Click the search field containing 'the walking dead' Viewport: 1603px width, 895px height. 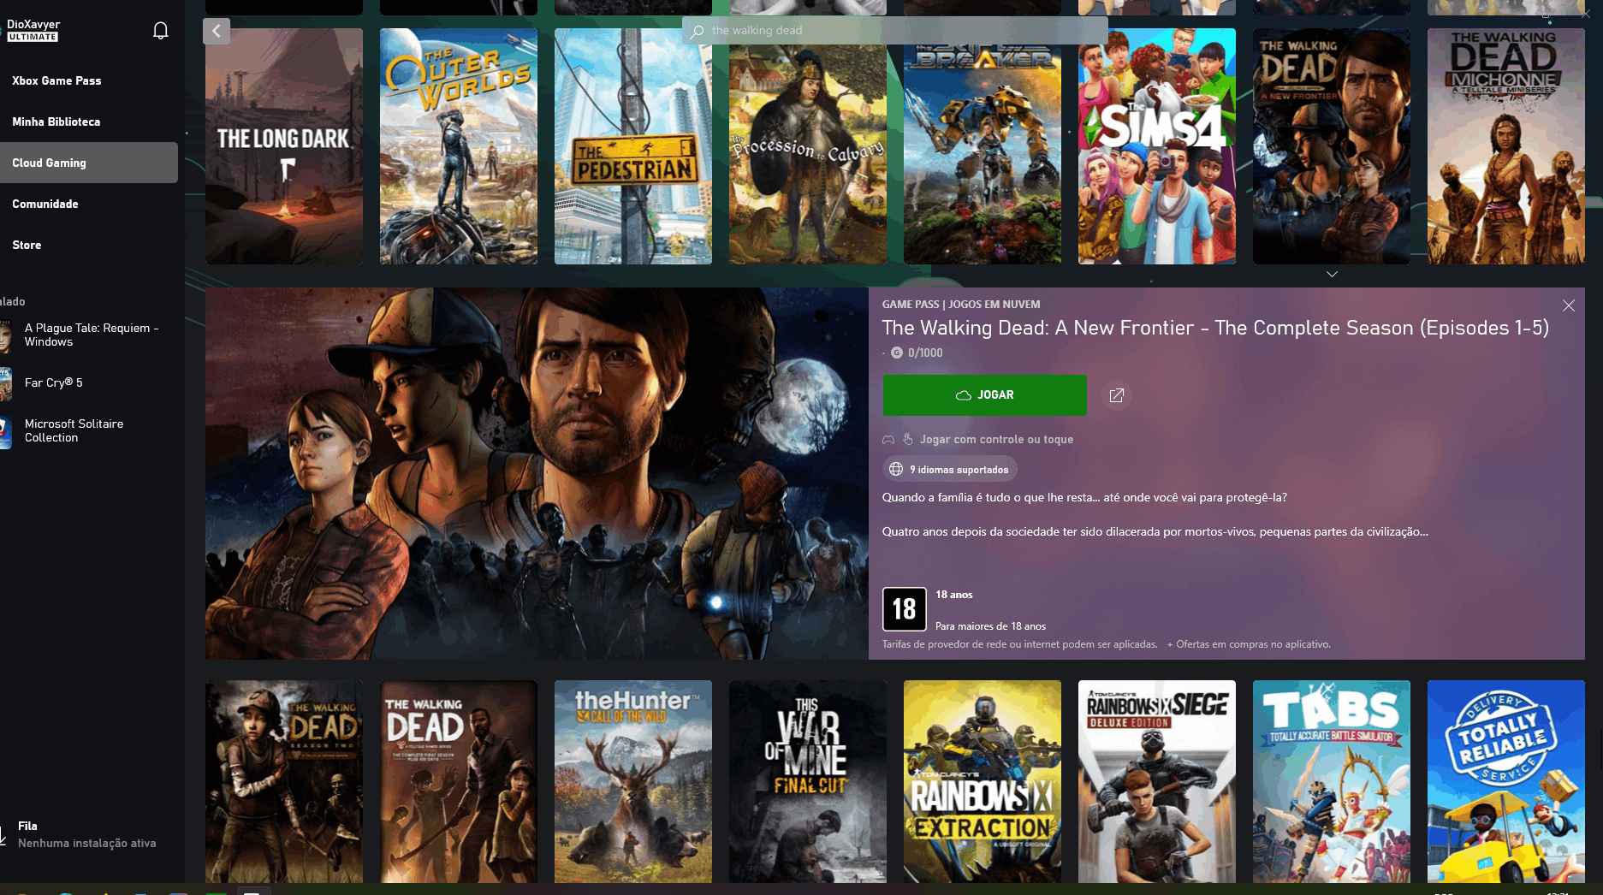(x=894, y=31)
